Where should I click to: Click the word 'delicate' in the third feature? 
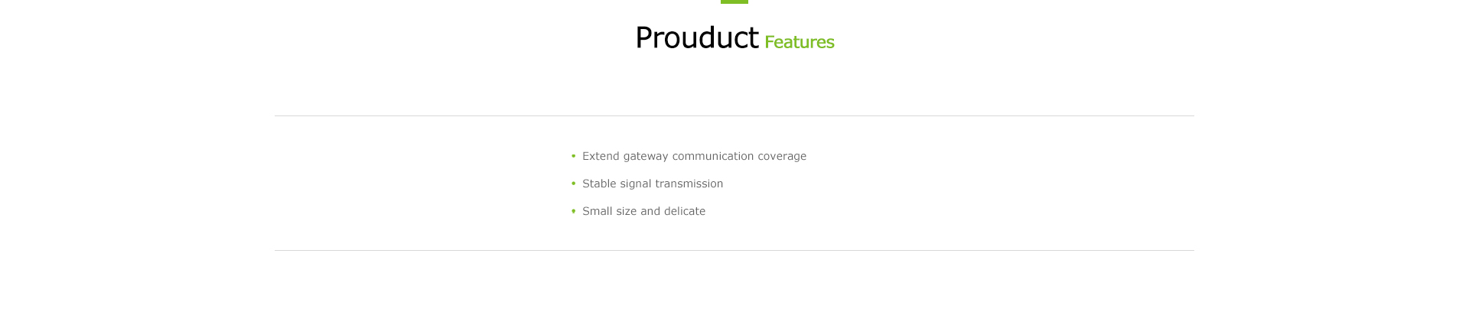[x=685, y=211]
